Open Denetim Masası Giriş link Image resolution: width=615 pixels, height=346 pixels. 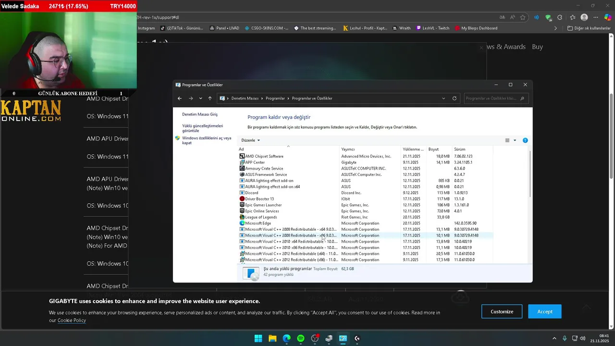coord(200,114)
